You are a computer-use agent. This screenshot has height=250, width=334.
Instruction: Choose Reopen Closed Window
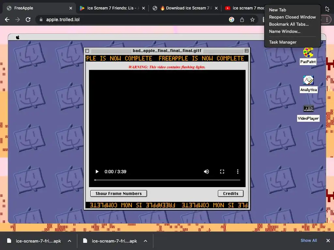[292, 17]
